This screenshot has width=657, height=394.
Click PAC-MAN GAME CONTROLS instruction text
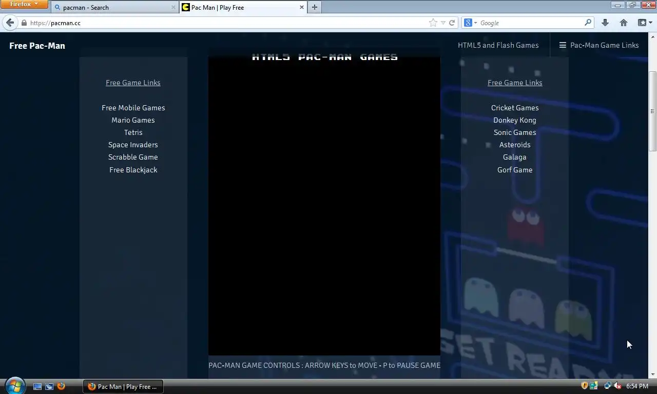pos(324,365)
